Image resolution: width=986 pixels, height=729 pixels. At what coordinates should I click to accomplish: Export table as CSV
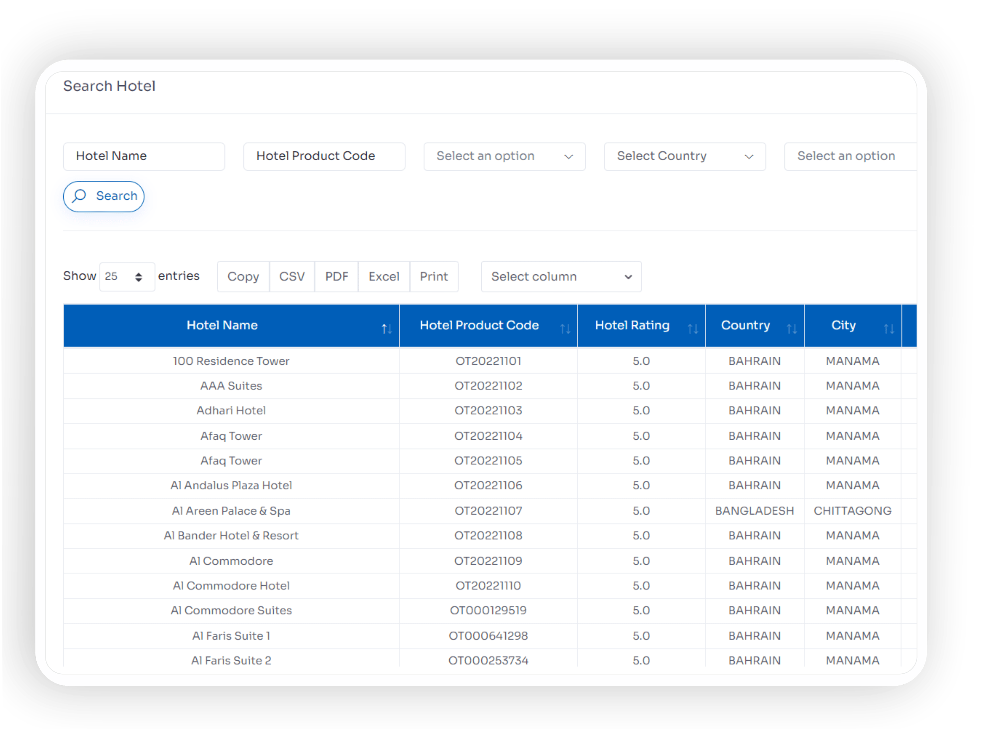point(292,277)
